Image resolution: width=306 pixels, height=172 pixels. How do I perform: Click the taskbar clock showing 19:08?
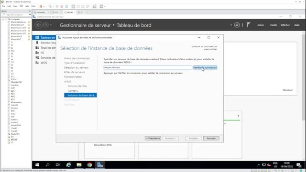pos(287,165)
